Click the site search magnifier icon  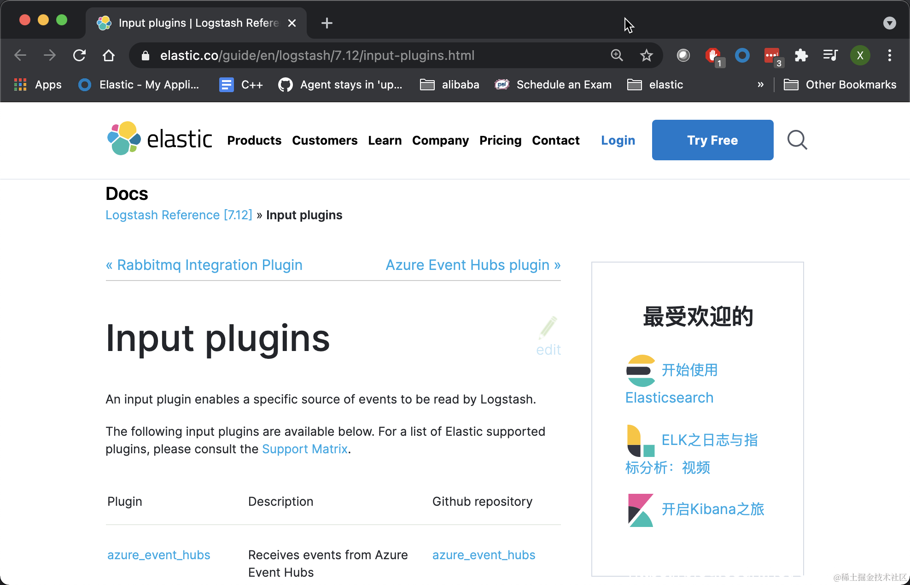point(797,140)
